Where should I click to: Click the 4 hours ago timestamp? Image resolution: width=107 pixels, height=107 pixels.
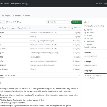76,57
